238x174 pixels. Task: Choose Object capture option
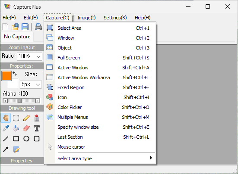[x=100, y=48]
